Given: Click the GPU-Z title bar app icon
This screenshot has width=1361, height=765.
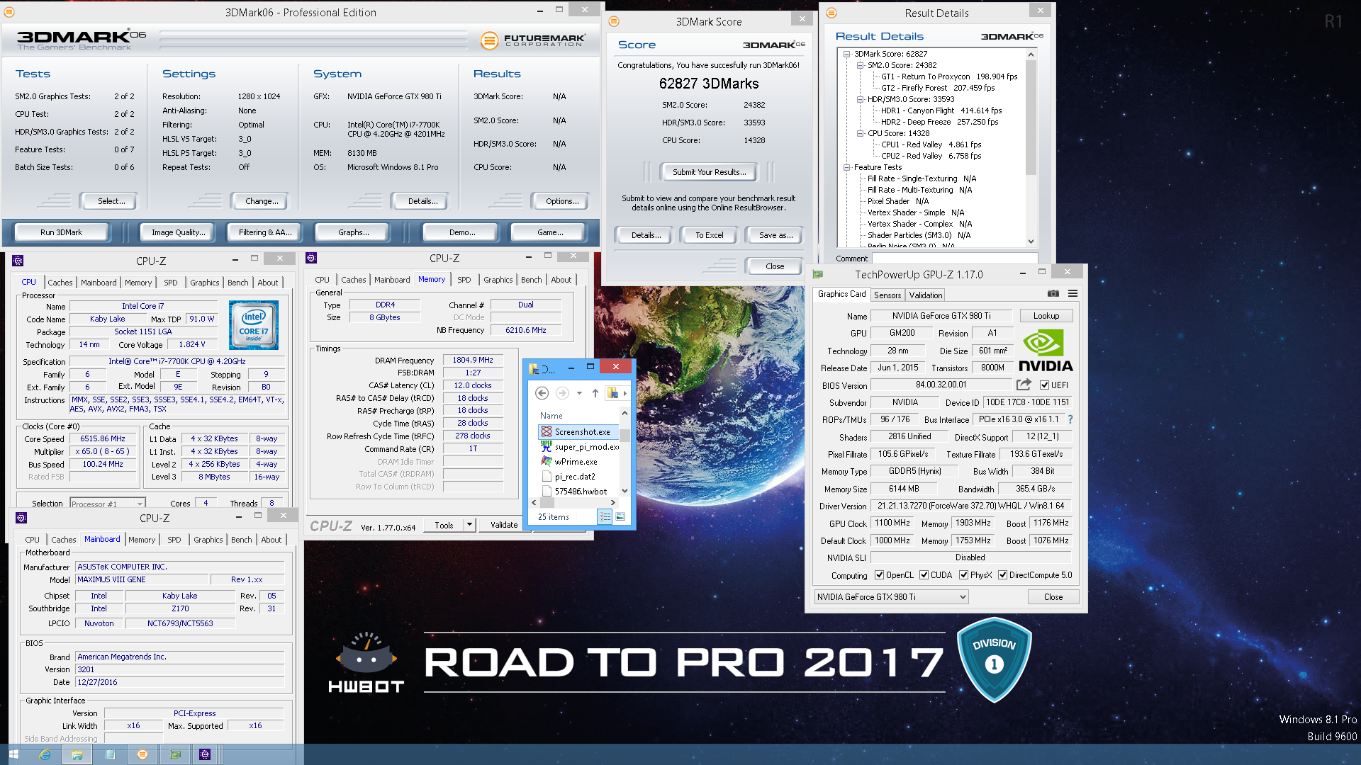Looking at the screenshot, I should pyautogui.click(x=818, y=274).
